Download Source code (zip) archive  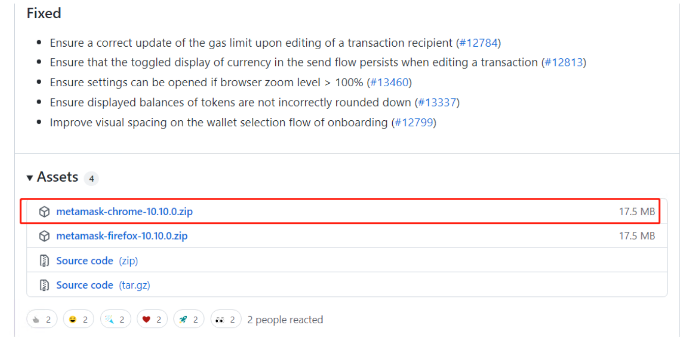point(97,261)
